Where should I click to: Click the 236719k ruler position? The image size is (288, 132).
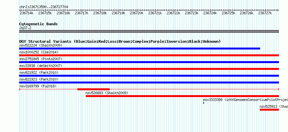tap(118, 13)
